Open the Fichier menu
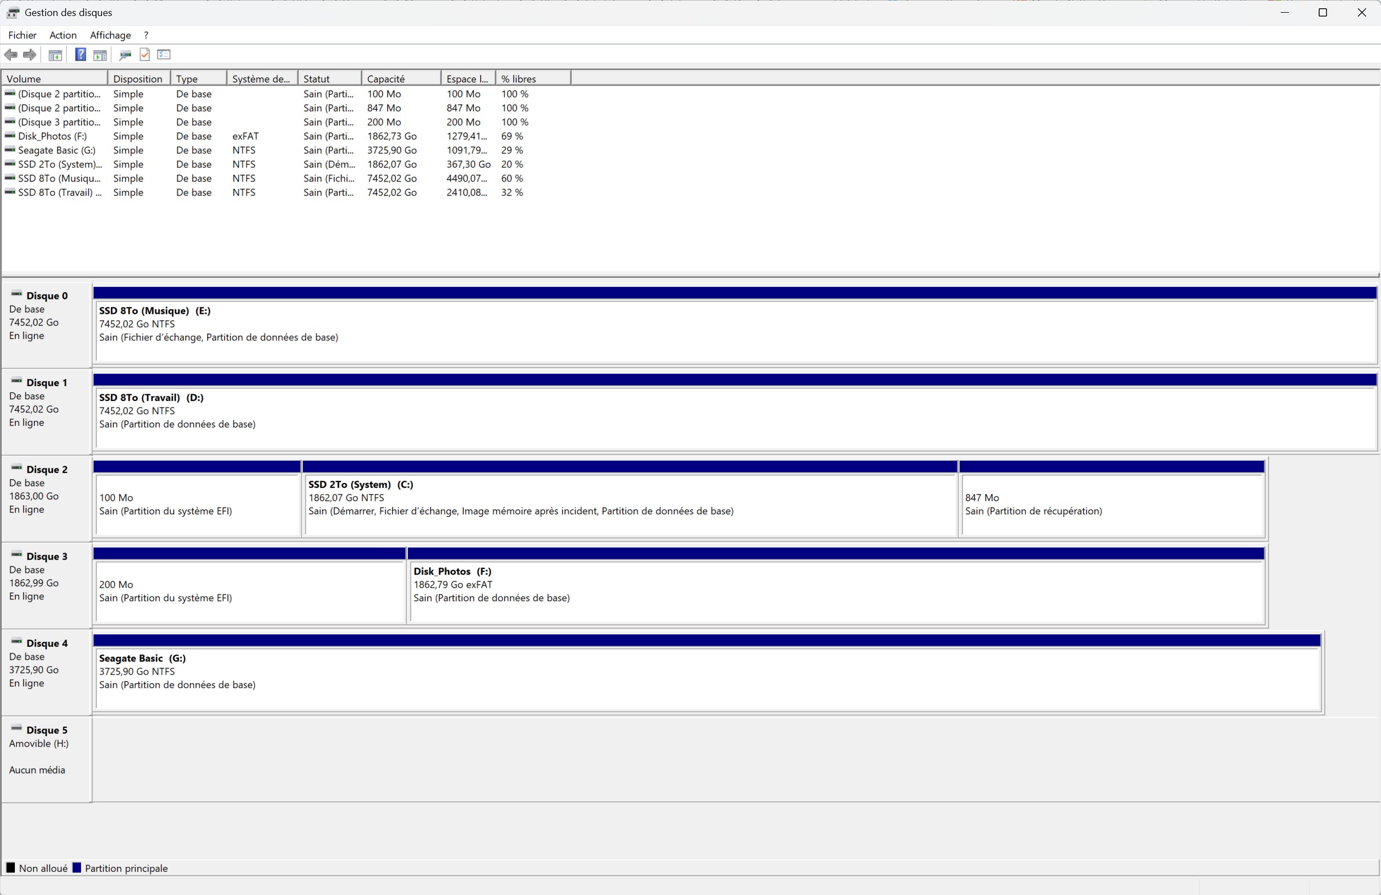Viewport: 1381px width, 895px height. (x=22, y=35)
